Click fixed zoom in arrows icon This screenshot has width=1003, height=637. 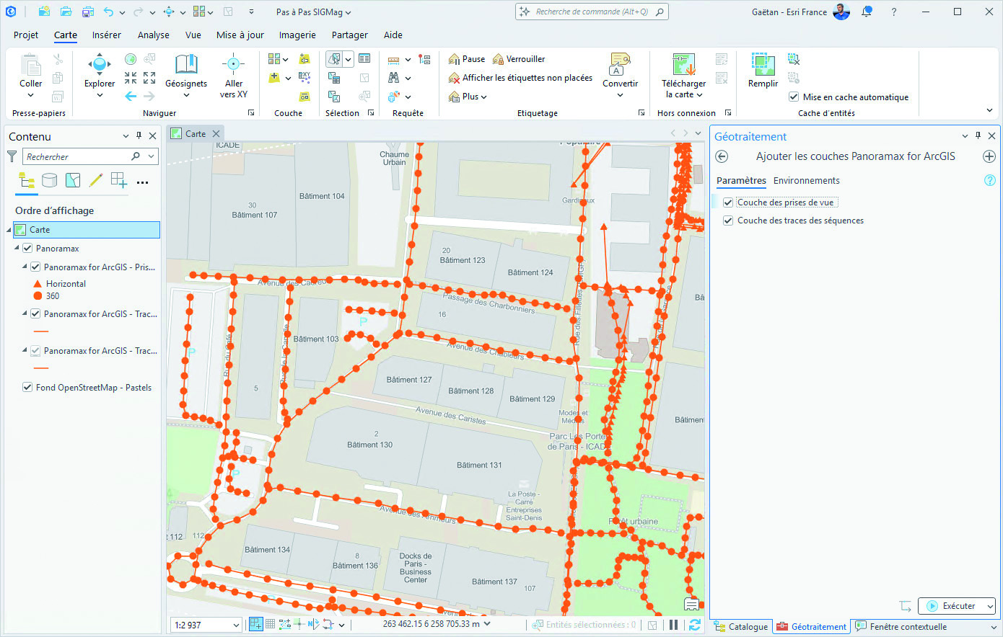[x=131, y=78]
